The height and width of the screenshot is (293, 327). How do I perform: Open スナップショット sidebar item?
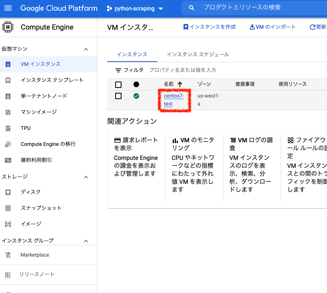pyautogui.click(x=49, y=208)
